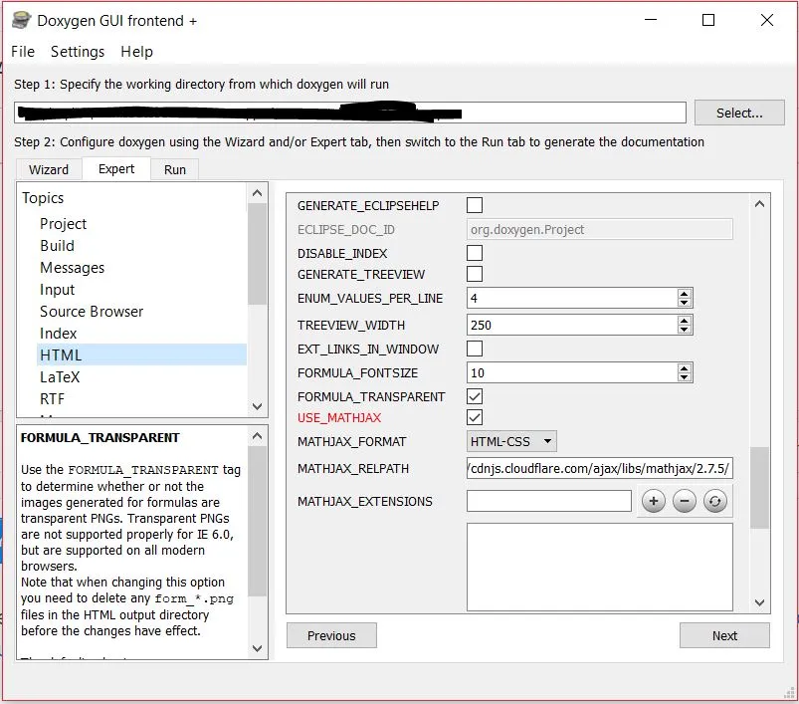Click the FORMULA_TRANSPARENT option label

371,396
